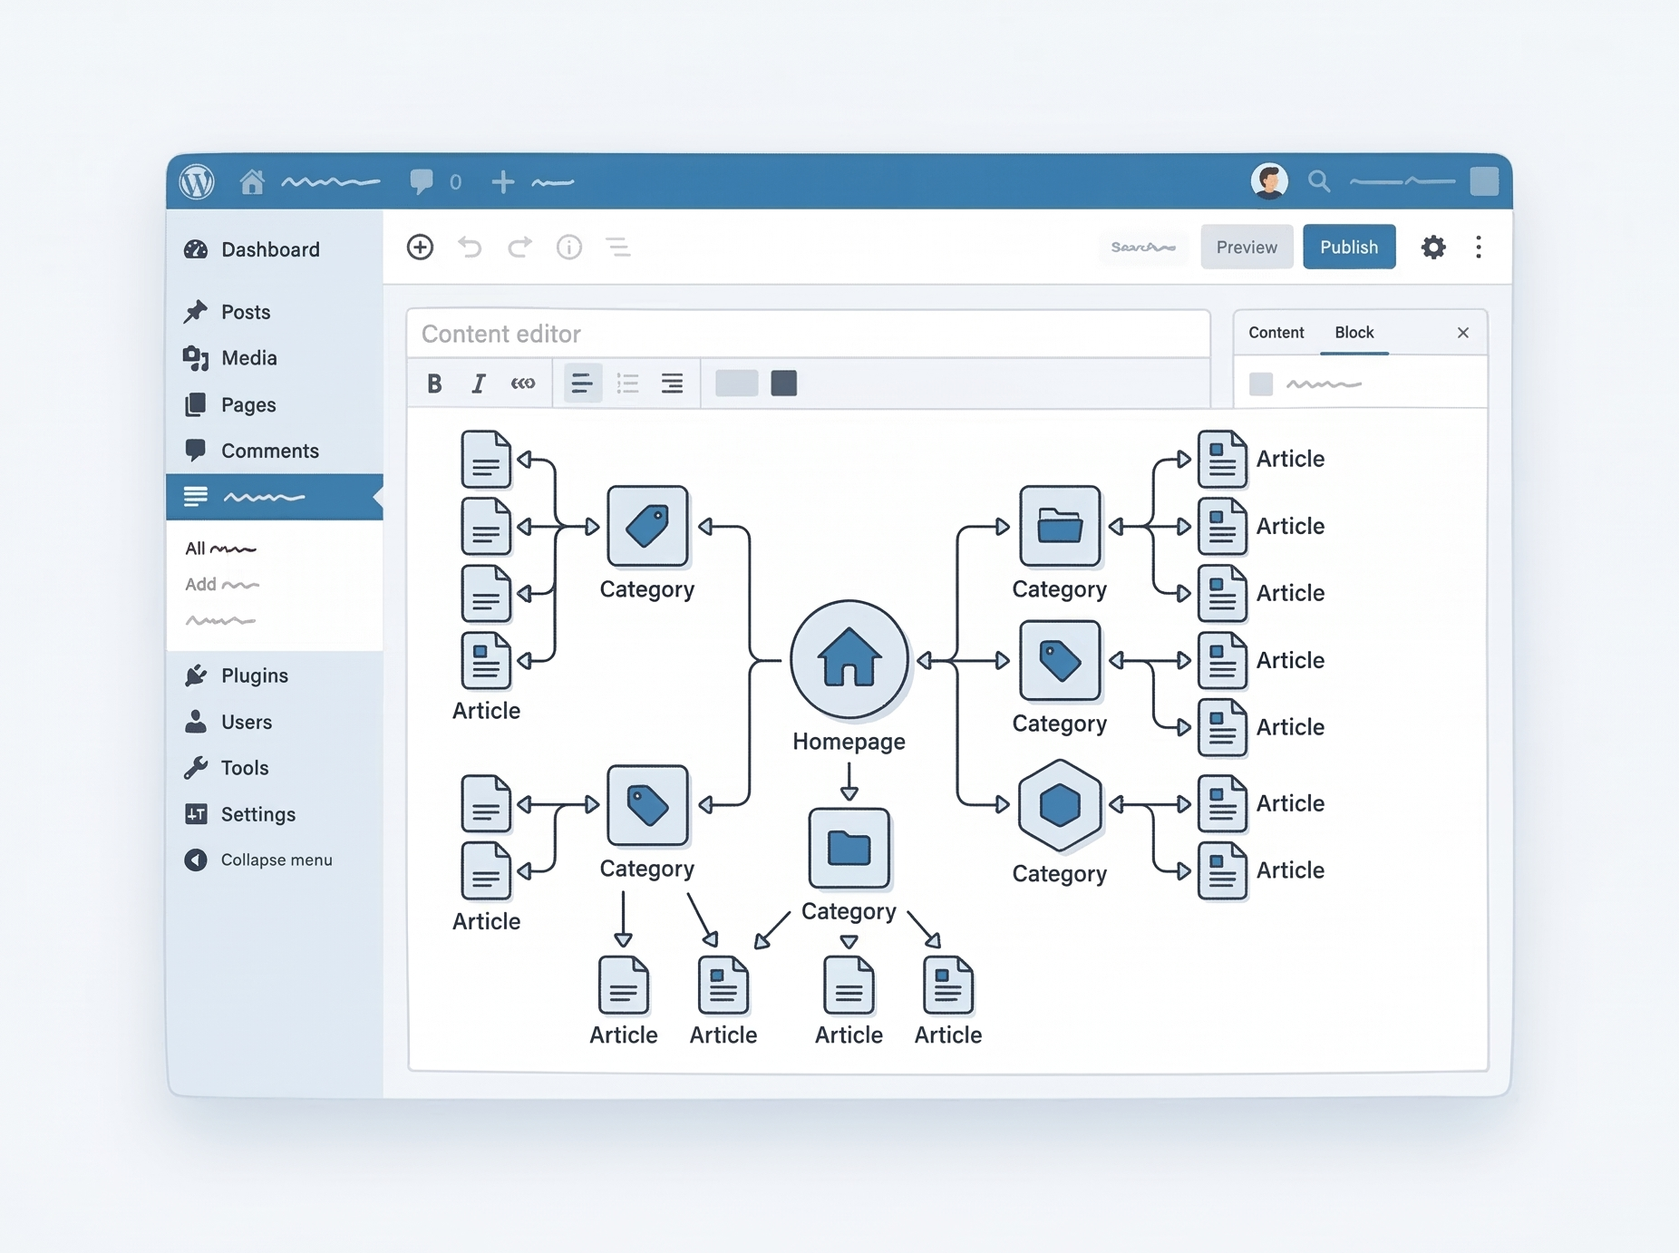Click the add block plus circle icon
Viewport: 1679px width, 1253px height.
pos(420,248)
